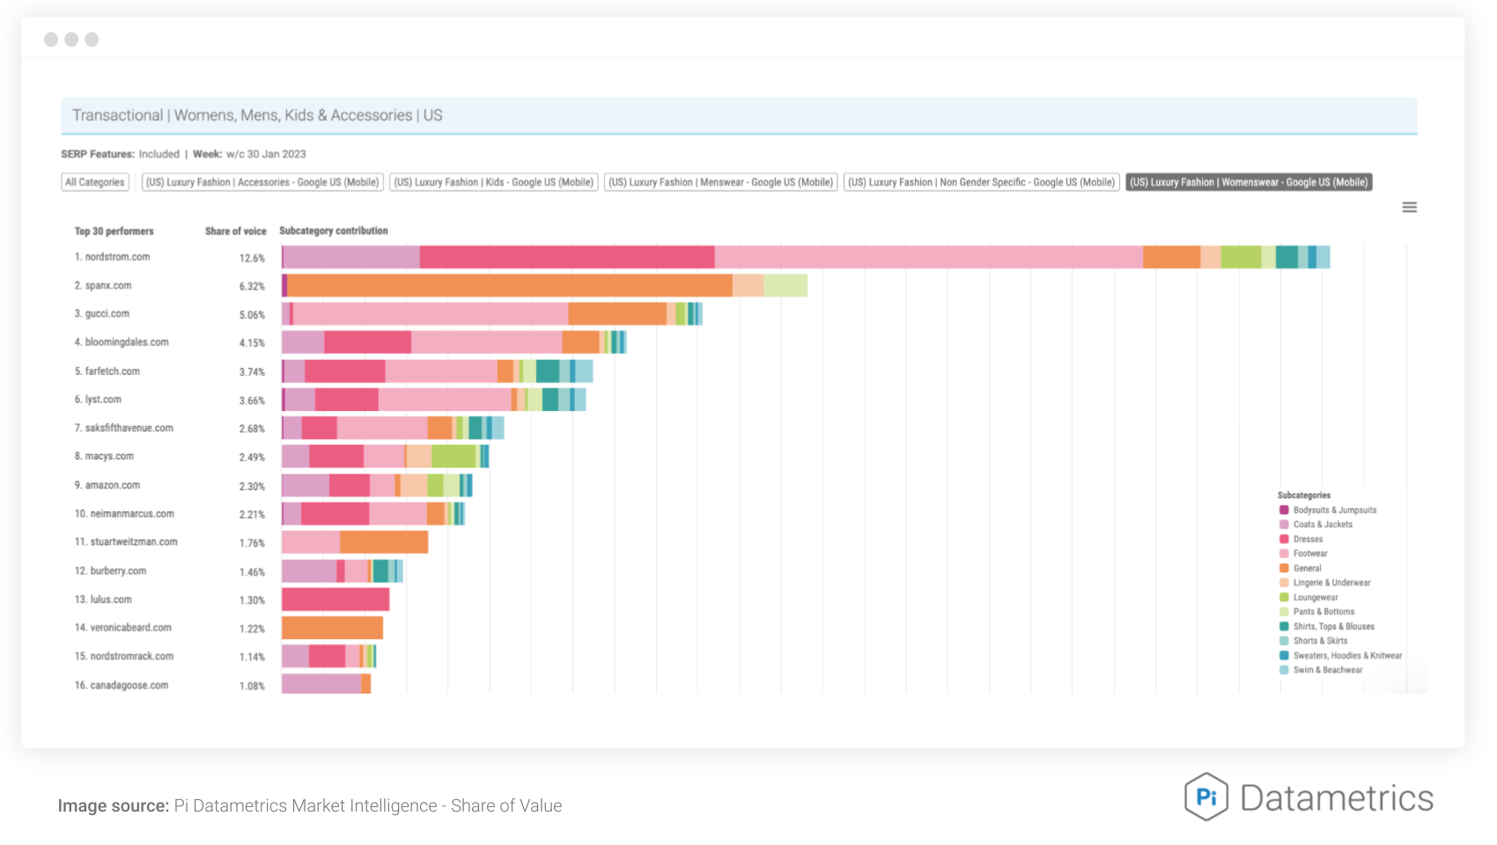Click the amazon.com performer label
Screen dimensions: 1497x845
pyautogui.click(x=107, y=485)
